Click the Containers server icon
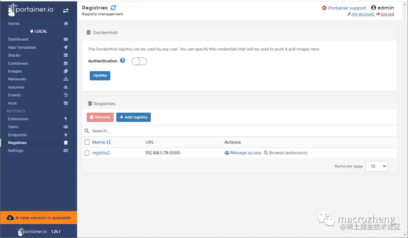Viewport: 408px width, 238px height. 66,63
